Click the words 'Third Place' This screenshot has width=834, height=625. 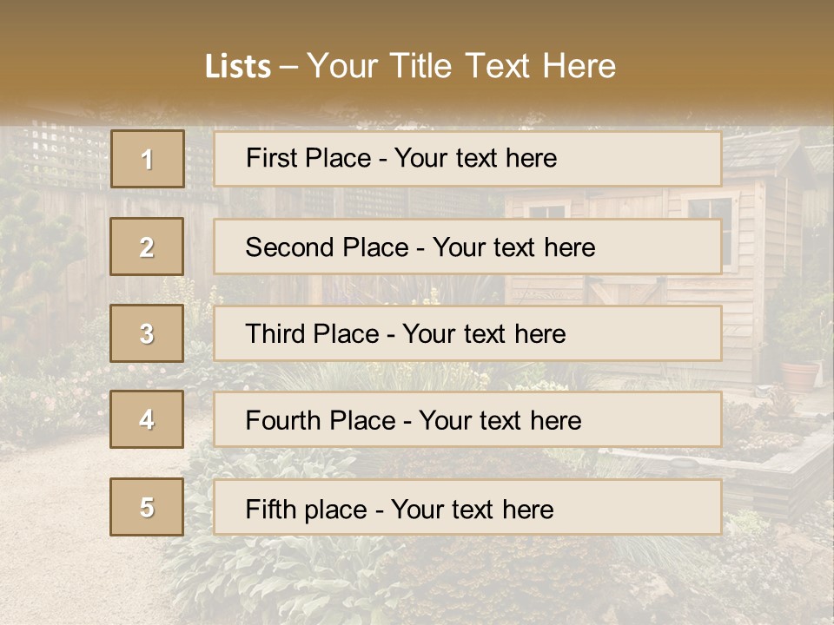tap(312, 333)
